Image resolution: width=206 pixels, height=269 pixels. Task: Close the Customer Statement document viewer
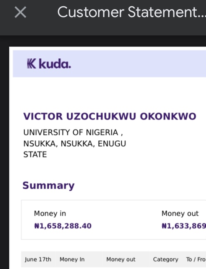[x=20, y=12]
